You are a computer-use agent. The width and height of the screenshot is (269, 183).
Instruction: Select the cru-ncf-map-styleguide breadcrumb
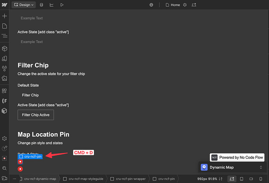click(83, 179)
